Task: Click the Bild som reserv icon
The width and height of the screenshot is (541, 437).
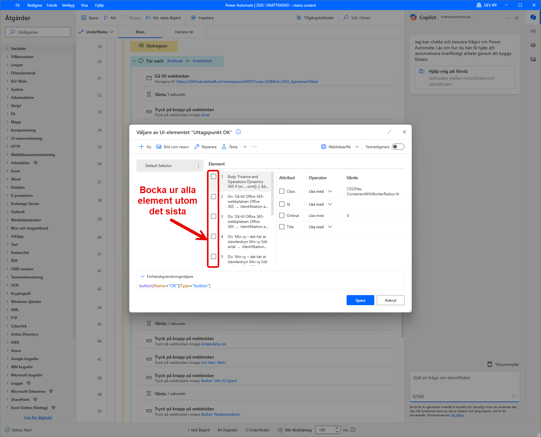Action: pyautogui.click(x=159, y=147)
